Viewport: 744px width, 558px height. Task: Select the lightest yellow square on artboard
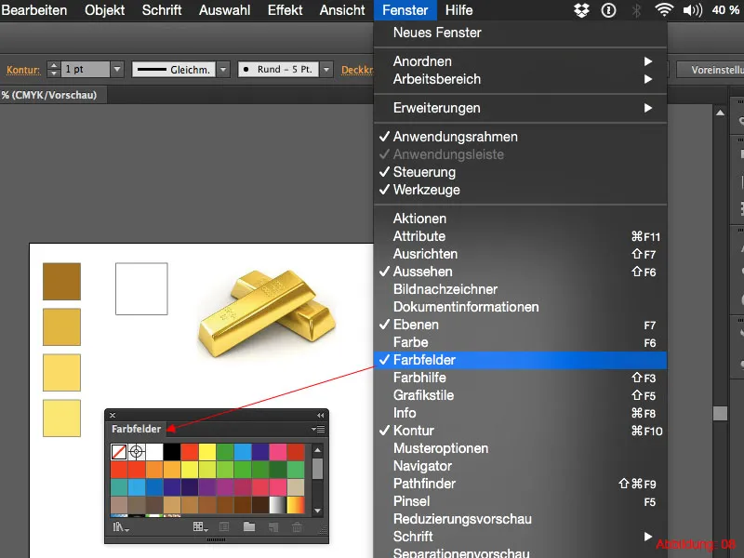61,418
